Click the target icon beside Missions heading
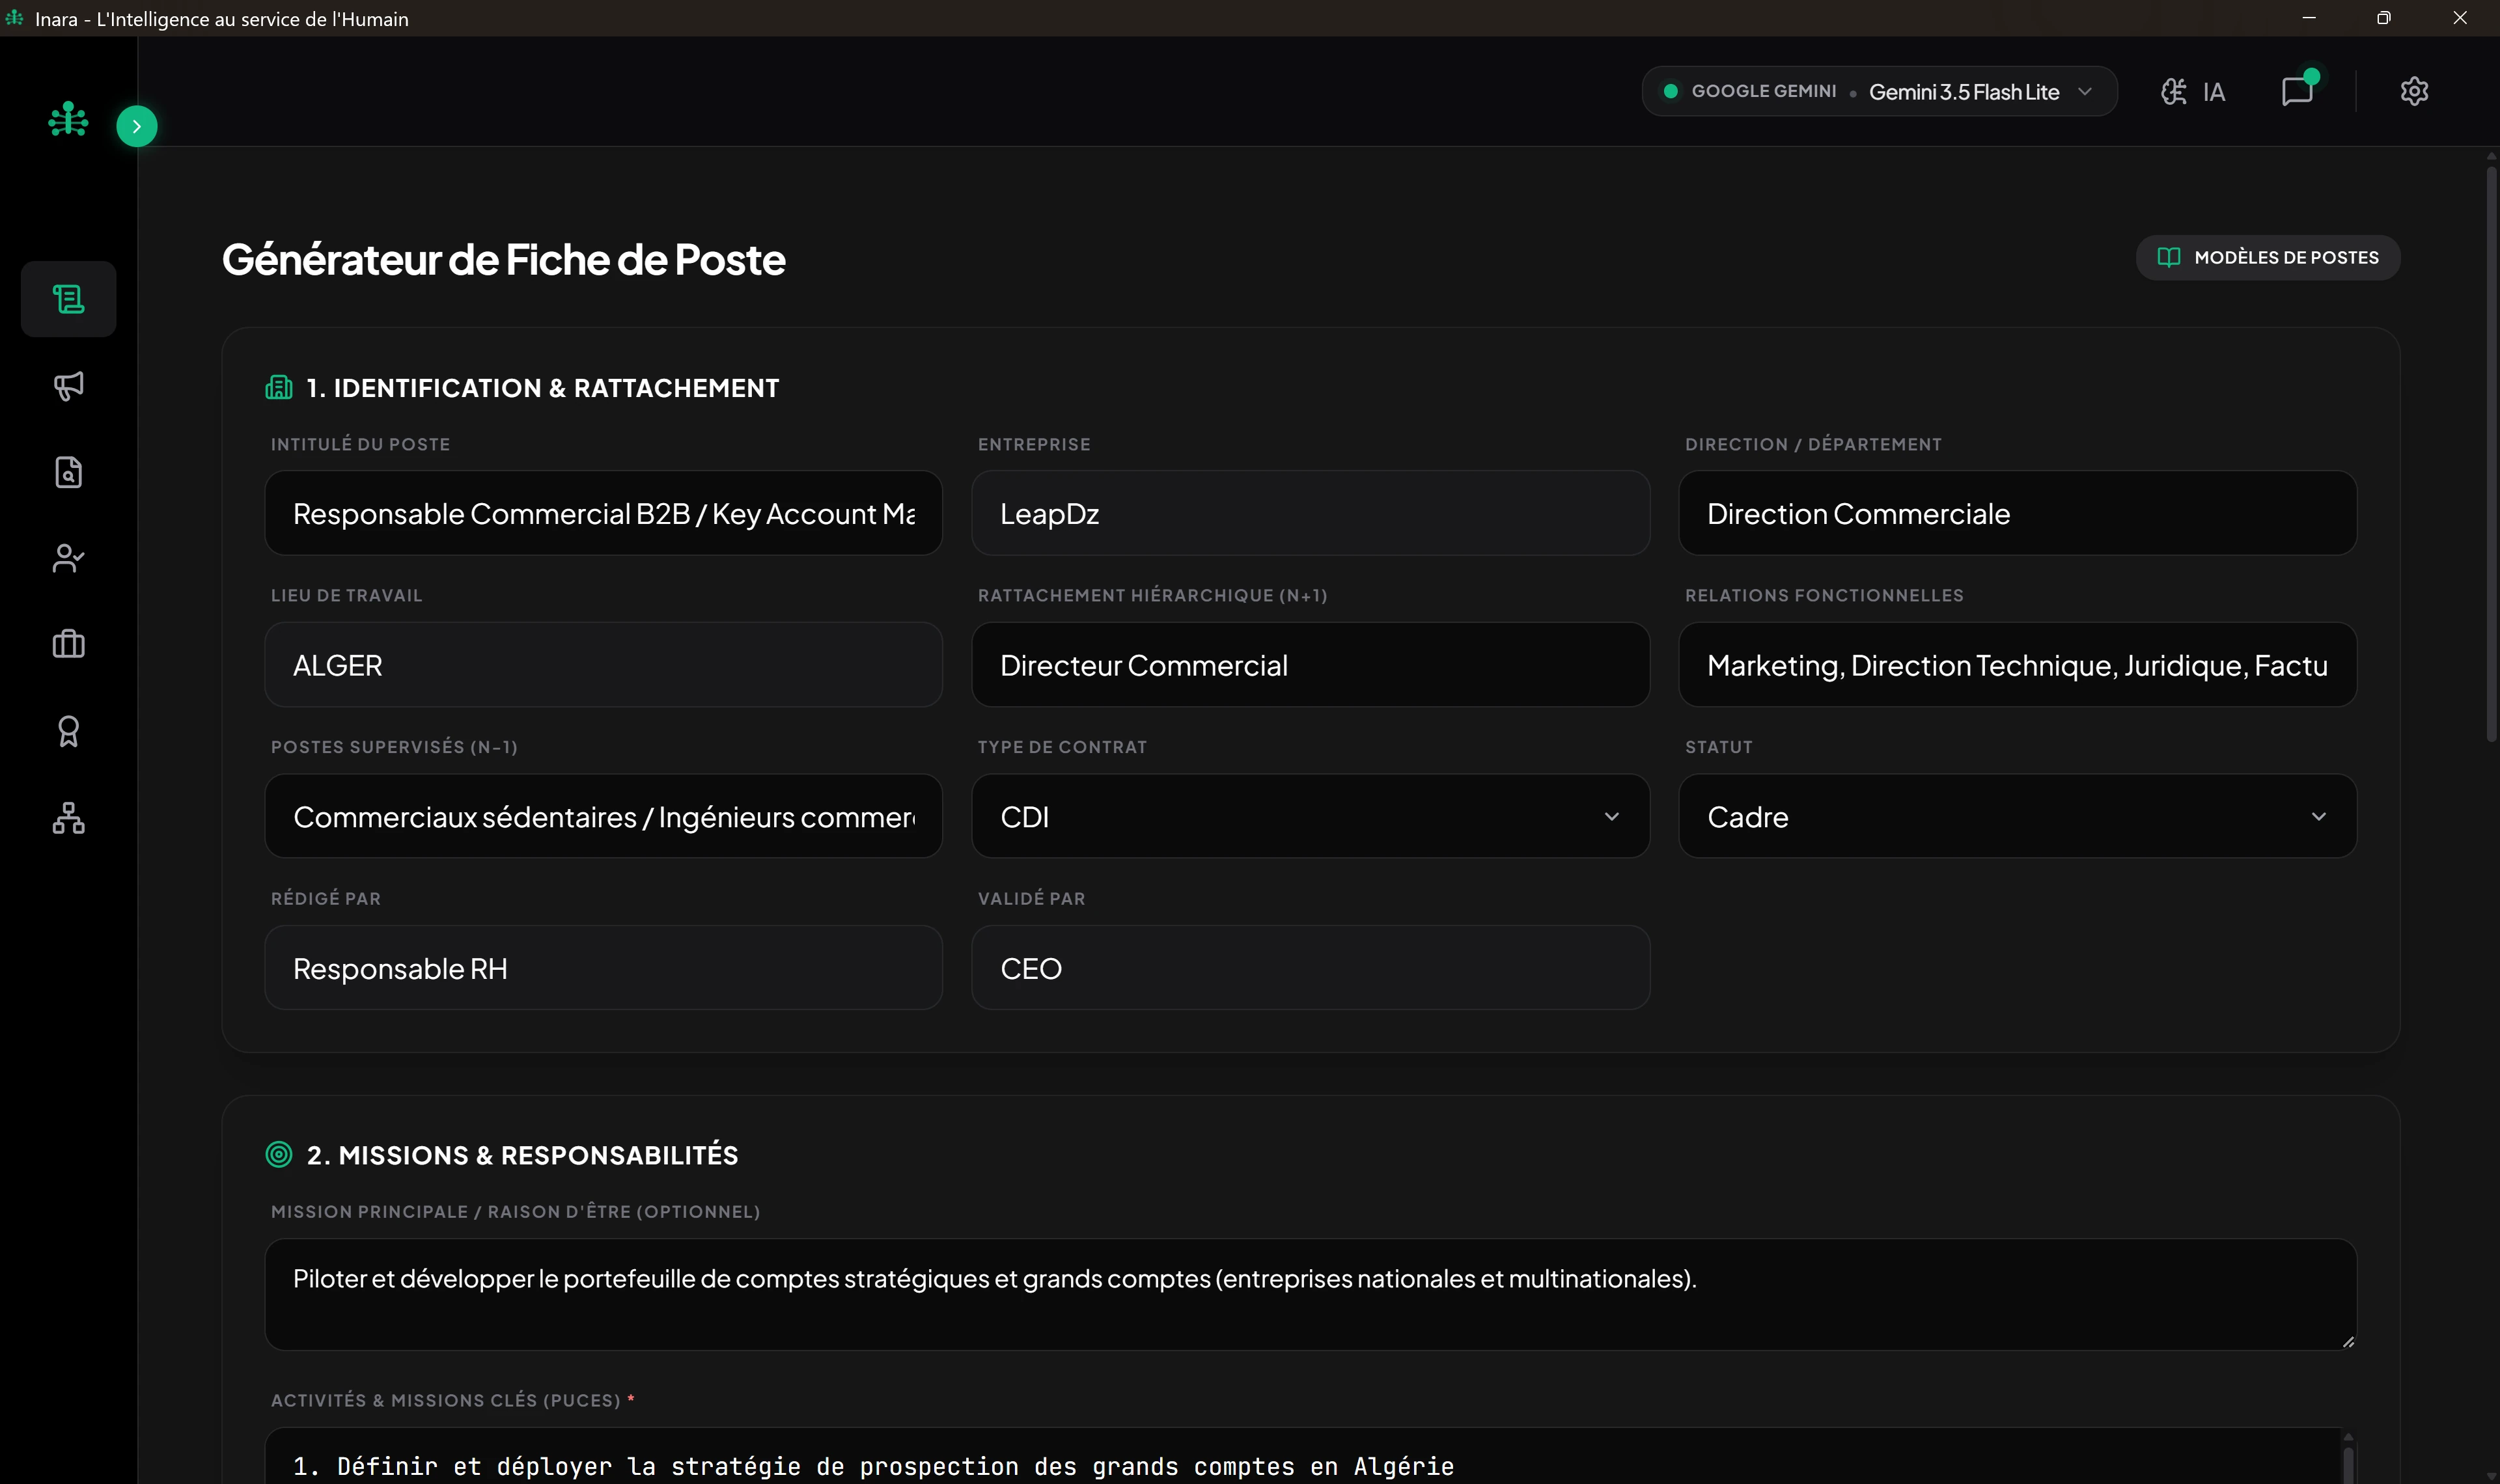The image size is (2500, 1484). tap(279, 1154)
